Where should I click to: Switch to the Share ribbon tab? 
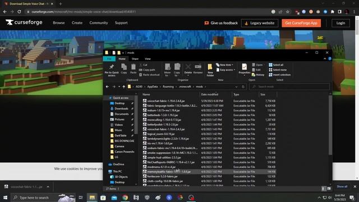coord(135,59)
